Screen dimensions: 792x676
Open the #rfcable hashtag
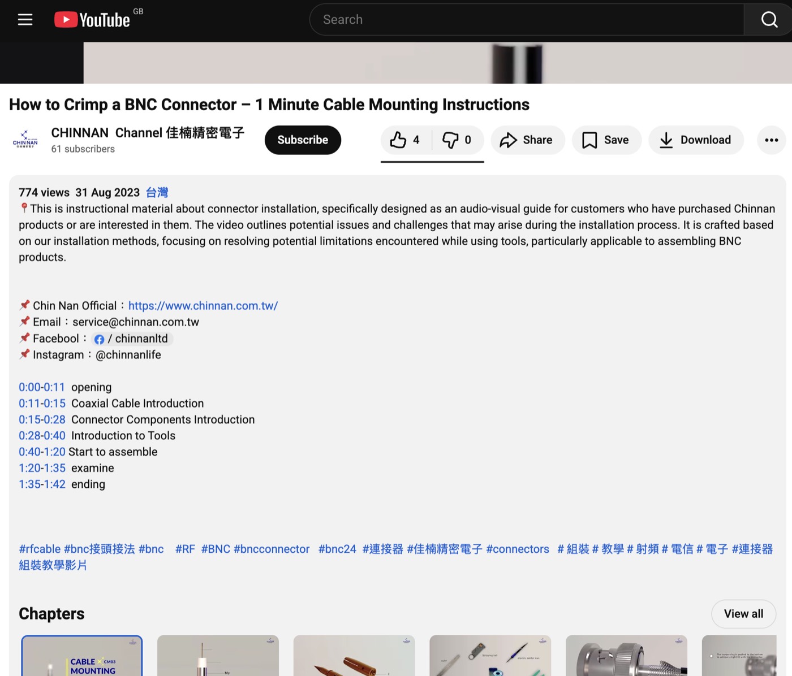click(x=40, y=549)
